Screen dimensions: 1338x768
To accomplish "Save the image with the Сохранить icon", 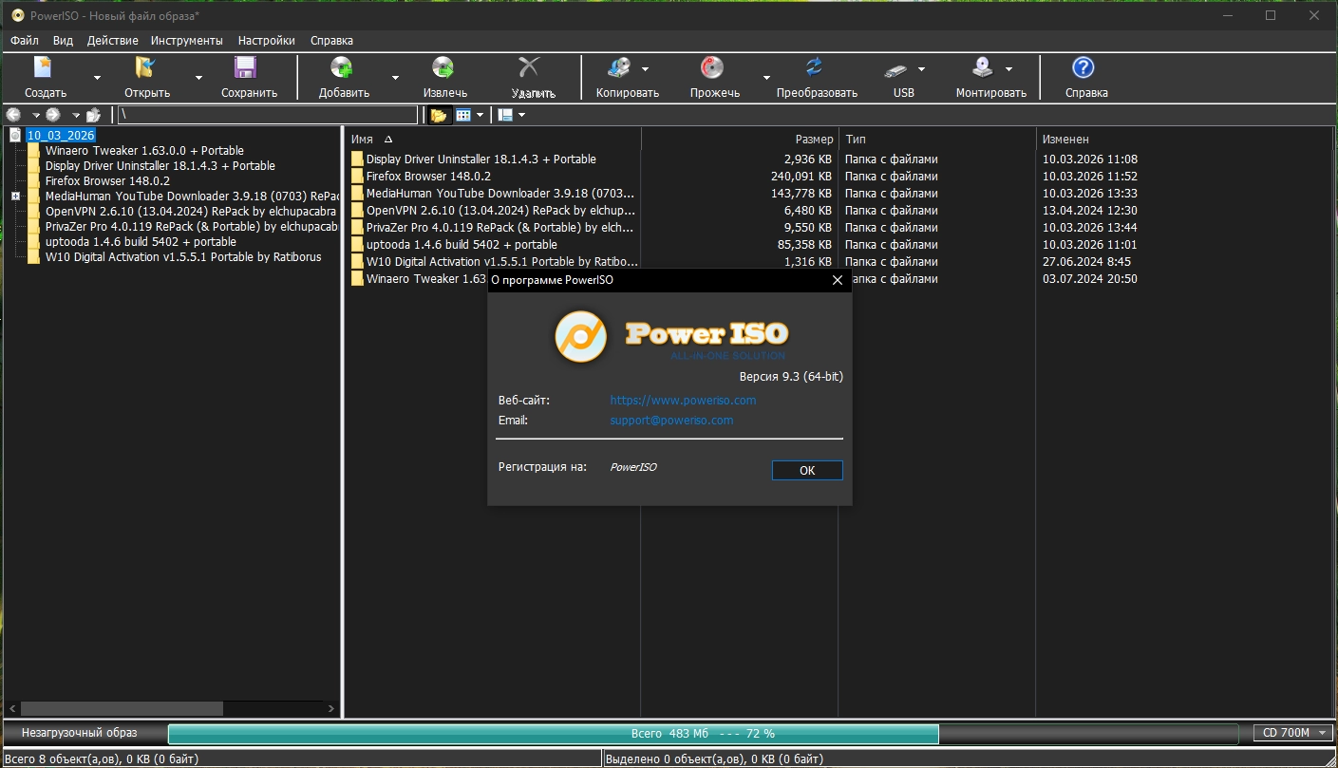I will tap(246, 68).
